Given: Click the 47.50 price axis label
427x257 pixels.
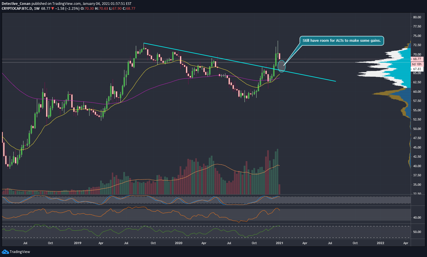Looking at the screenshot, I should (x=417, y=138).
